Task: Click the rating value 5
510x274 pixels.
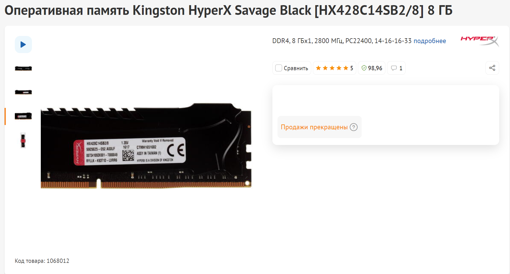Action: tap(352, 68)
